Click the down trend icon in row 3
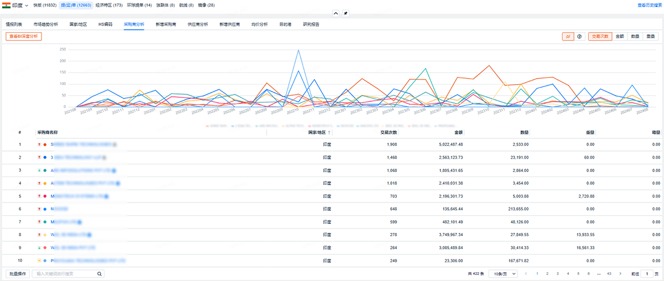 tap(39, 170)
